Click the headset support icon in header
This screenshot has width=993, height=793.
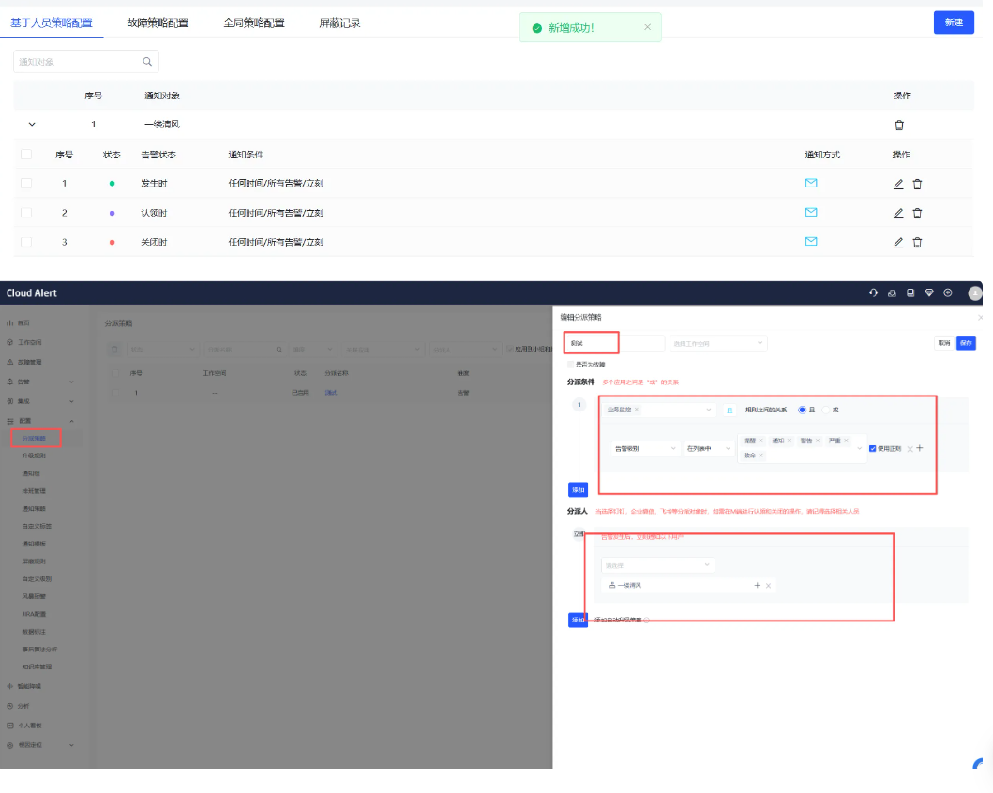tap(873, 293)
